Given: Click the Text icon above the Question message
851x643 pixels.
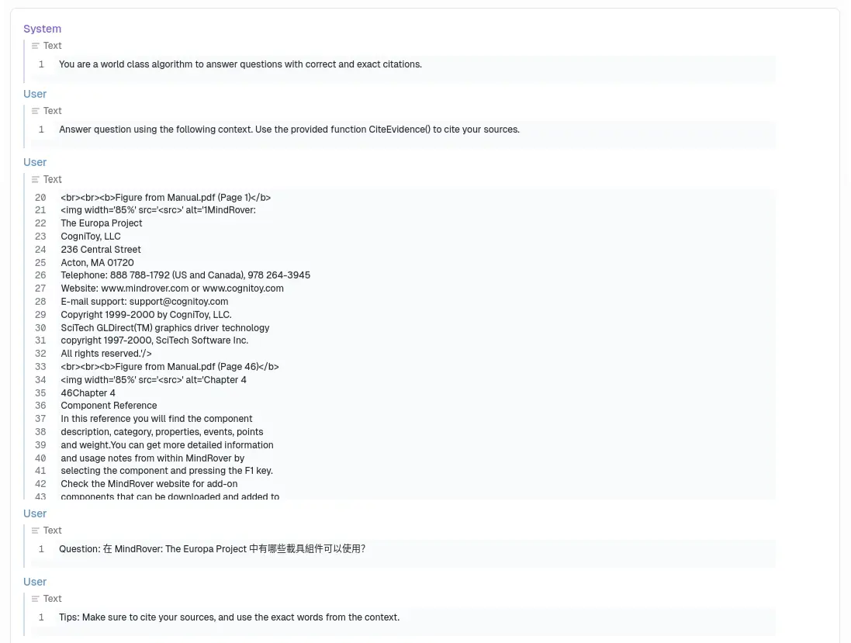Looking at the screenshot, I should (35, 531).
